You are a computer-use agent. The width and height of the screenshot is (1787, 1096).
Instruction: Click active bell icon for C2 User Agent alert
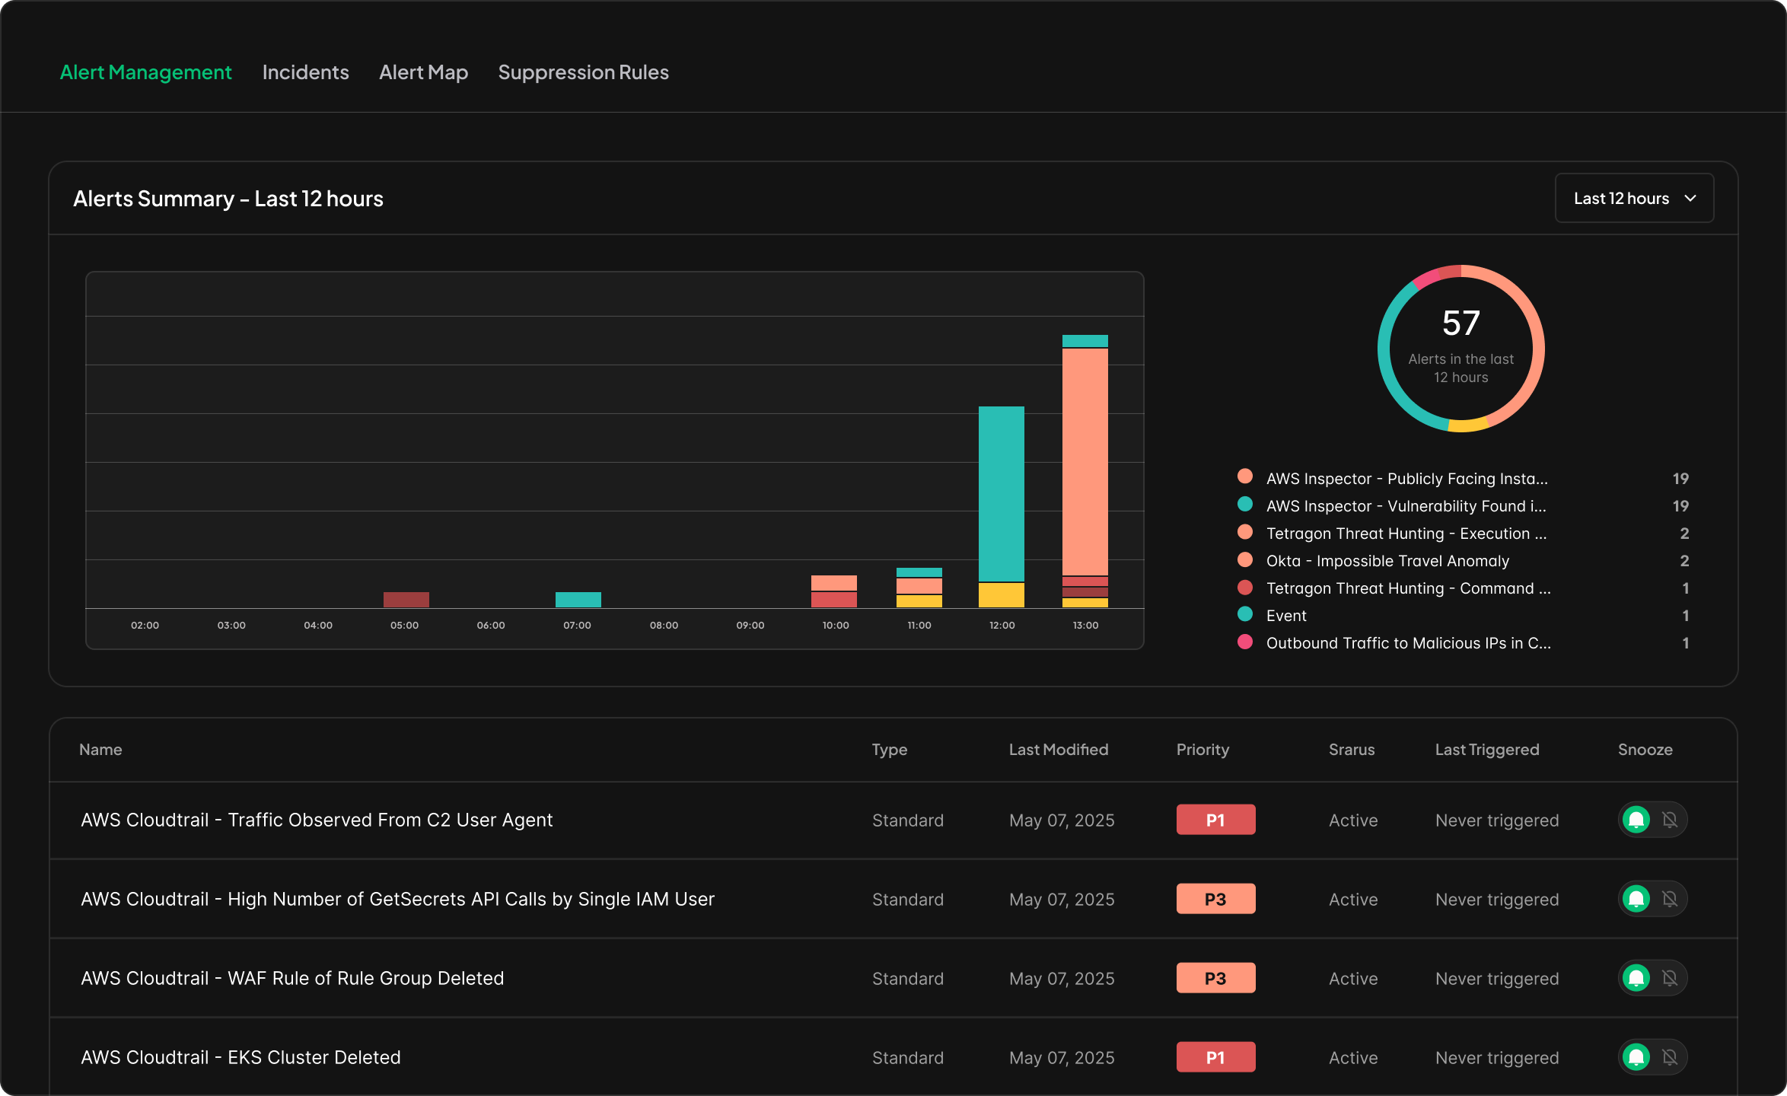1636,820
